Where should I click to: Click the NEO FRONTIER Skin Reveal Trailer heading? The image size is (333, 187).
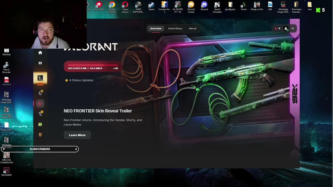(x=98, y=111)
